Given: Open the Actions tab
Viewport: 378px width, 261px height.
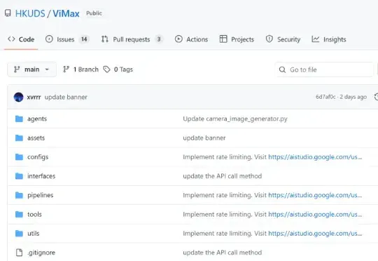Looking at the screenshot, I should coord(191,39).
